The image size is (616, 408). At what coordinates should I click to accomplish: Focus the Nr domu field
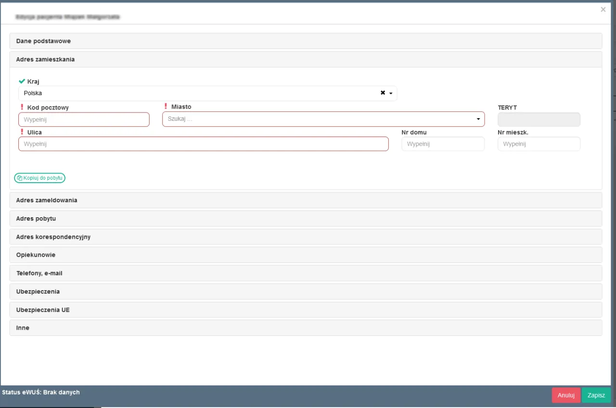pyautogui.click(x=443, y=144)
